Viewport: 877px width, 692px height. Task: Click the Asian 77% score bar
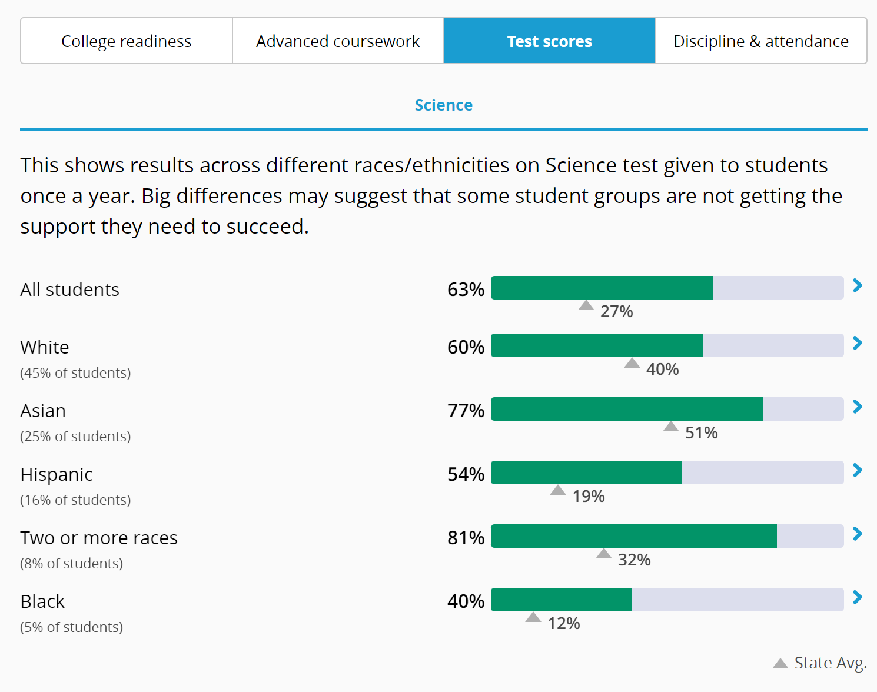point(667,409)
